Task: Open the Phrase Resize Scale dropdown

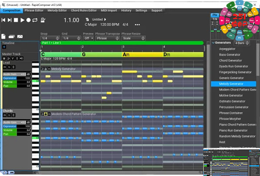Action: click(133, 38)
